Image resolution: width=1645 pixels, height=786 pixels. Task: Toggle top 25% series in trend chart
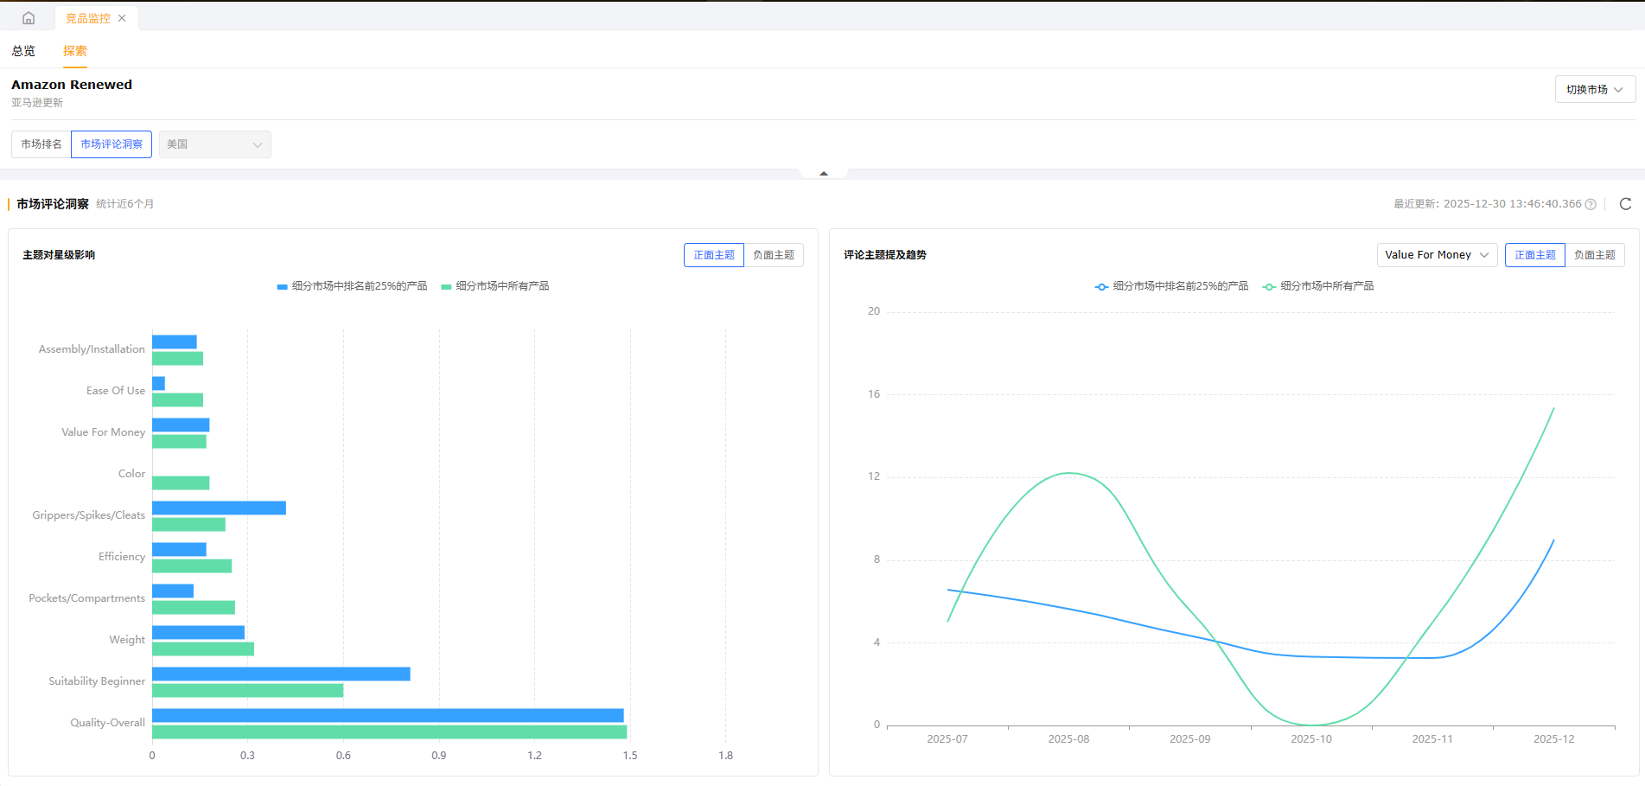coord(1171,286)
